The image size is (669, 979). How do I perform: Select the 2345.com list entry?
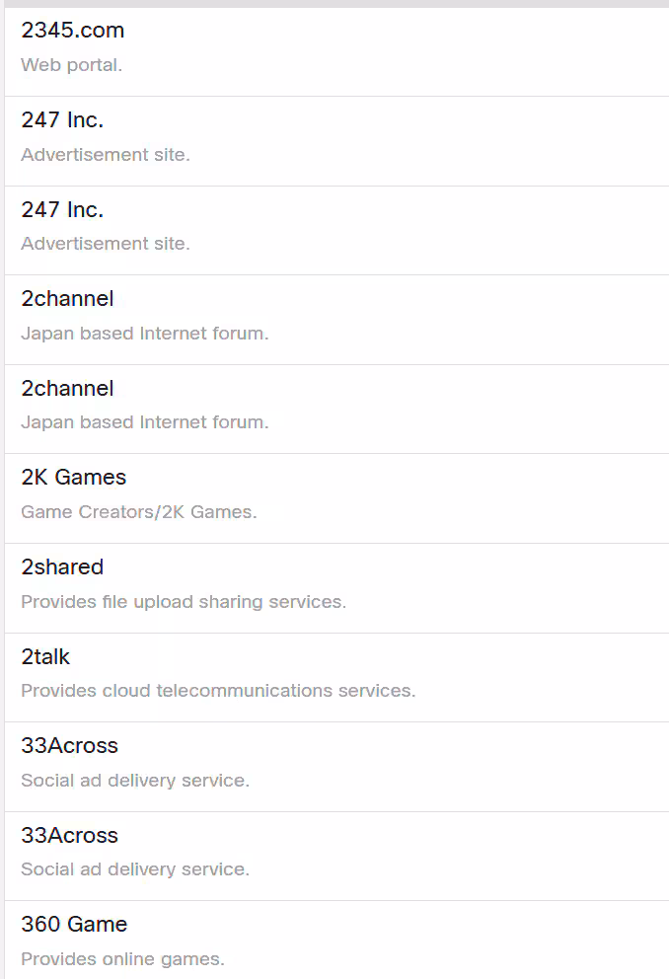pos(73,31)
